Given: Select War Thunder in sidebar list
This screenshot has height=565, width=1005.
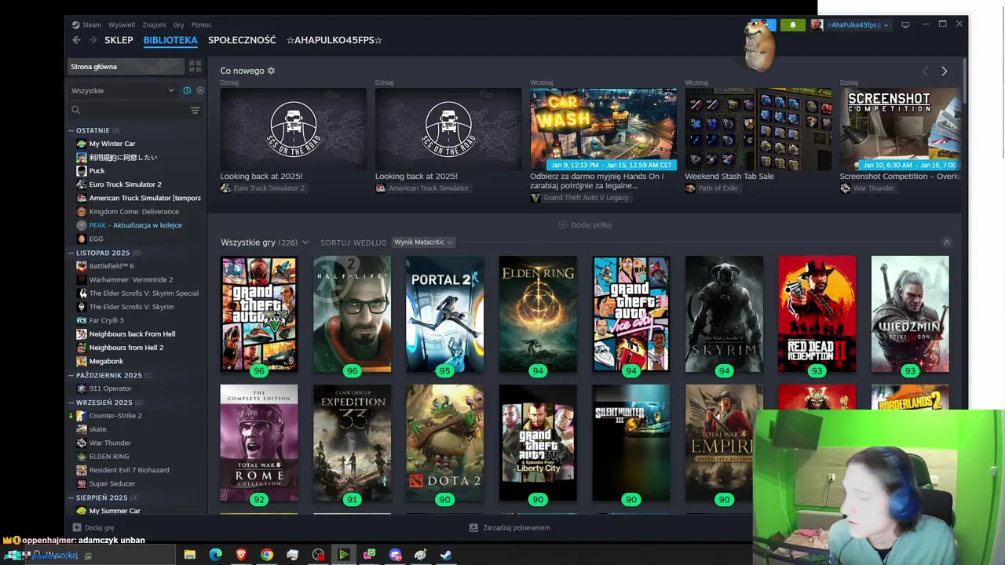Looking at the screenshot, I should 110,443.
